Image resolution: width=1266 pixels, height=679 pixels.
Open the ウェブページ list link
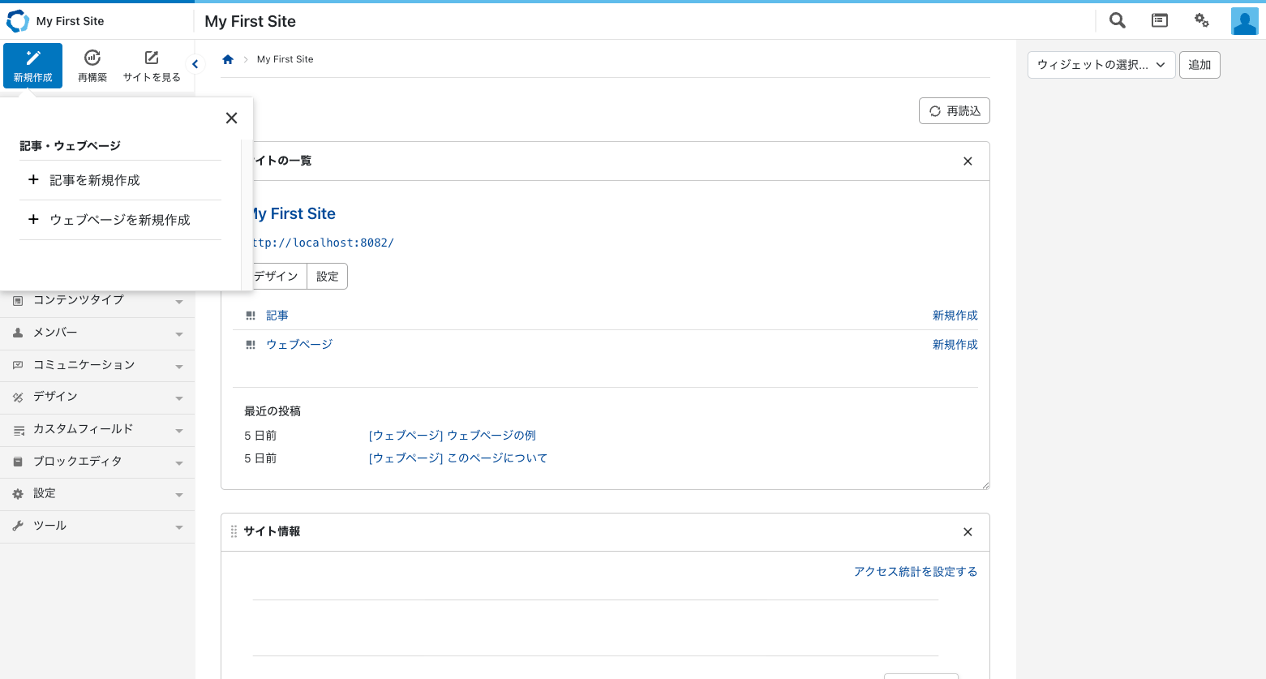(x=299, y=345)
